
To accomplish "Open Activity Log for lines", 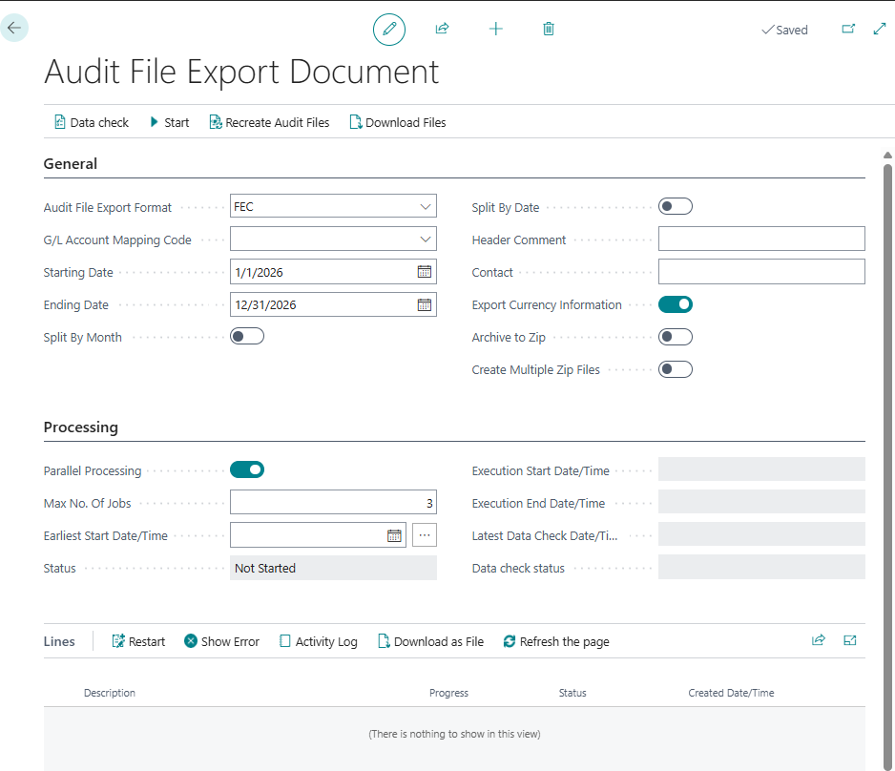I will [319, 641].
